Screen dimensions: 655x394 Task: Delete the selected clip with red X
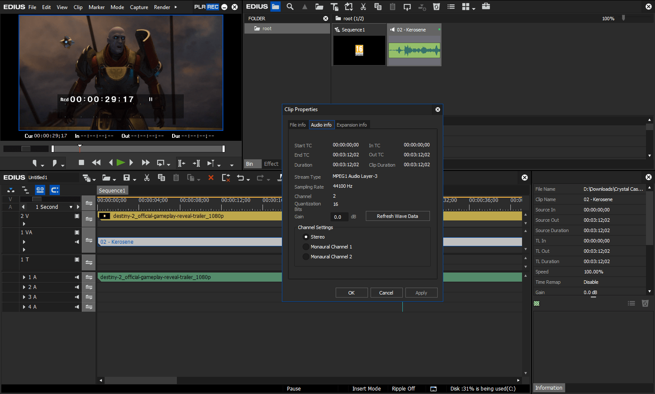point(211,177)
